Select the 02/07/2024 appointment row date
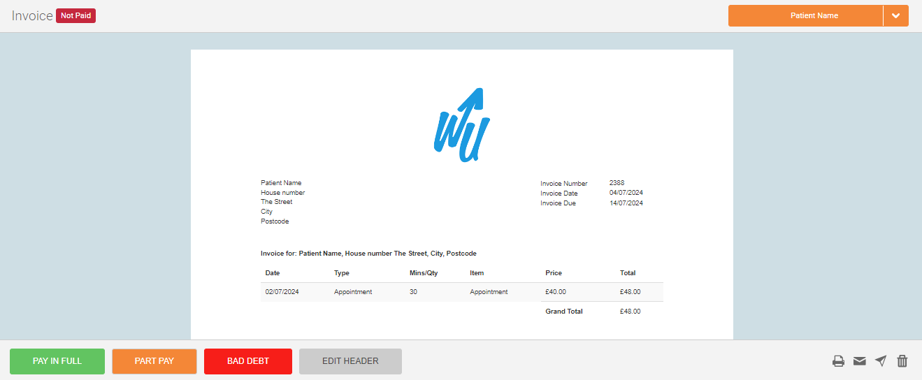Viewport: 922px width, 380px height. [282, 292]
